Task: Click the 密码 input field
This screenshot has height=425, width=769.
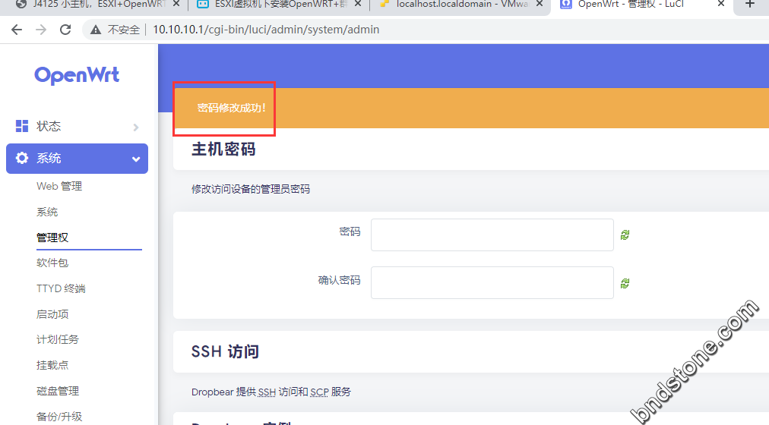Action: tap(492, 235)
